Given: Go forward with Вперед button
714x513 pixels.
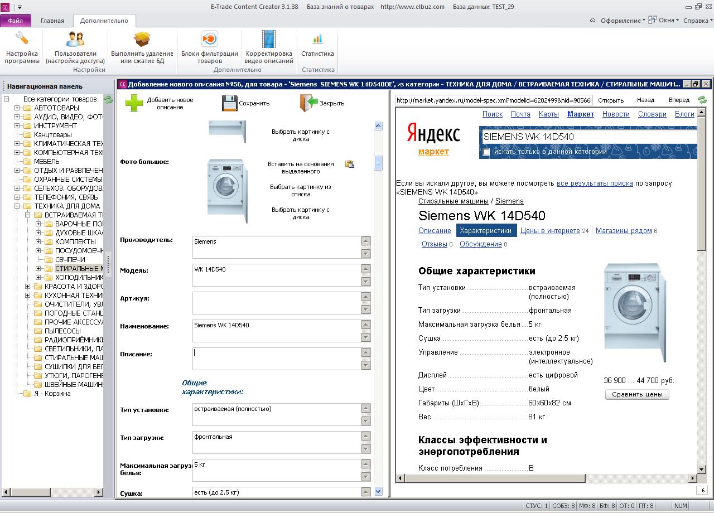Looking at the screenshot, I should pyautogui.click(x=679, y=100).
